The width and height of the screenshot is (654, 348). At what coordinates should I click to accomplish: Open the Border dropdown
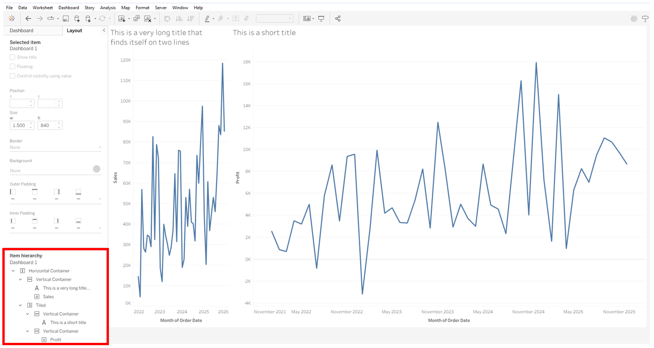tap(55, 147)
